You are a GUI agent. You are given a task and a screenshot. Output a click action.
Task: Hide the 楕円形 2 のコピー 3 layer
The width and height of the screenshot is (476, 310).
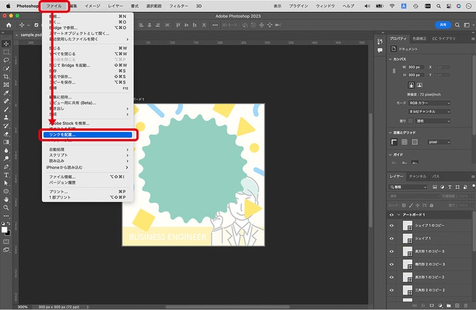pos(392,264)
